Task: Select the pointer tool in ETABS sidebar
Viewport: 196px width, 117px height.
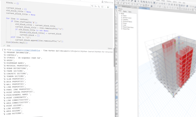Action: click(x=116, y=7)
